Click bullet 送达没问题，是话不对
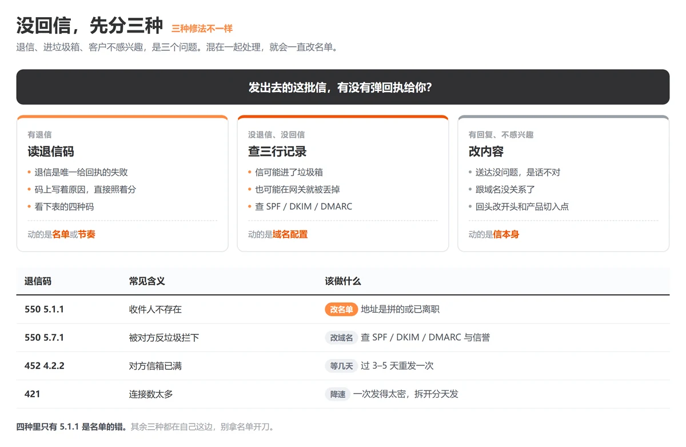686x447 pixels. coord(518,172)
